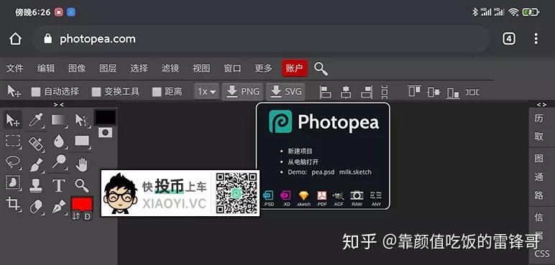Image resolution: width=555 pixels, height=265 pixels.
Task: Select the Zoom magnifier tool in toolbox
Action: tap(81, 185)
